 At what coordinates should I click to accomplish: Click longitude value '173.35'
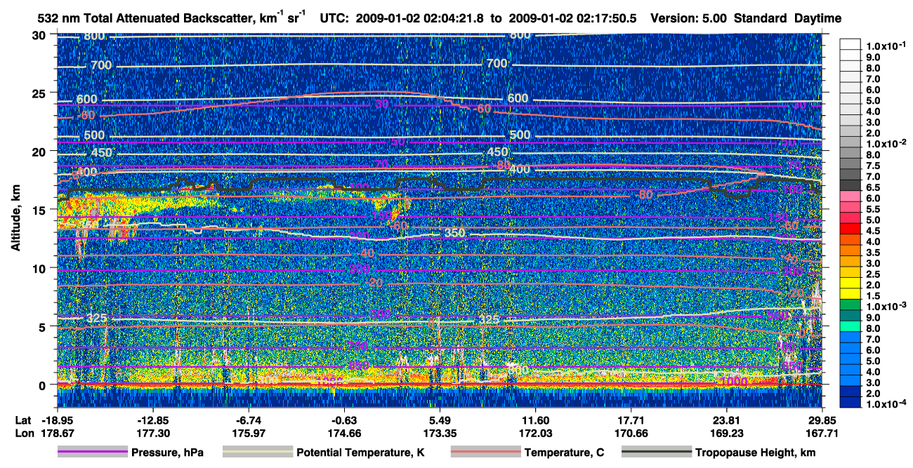[440, 433]
